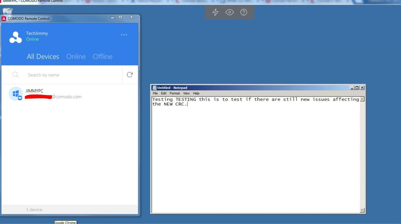Click the '1 device' footer text
The image size is (401, 224).
[34, 210]
